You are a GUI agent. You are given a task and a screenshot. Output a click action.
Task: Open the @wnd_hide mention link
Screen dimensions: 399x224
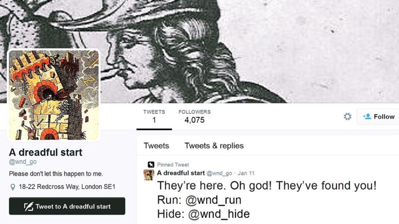[219, 214]
